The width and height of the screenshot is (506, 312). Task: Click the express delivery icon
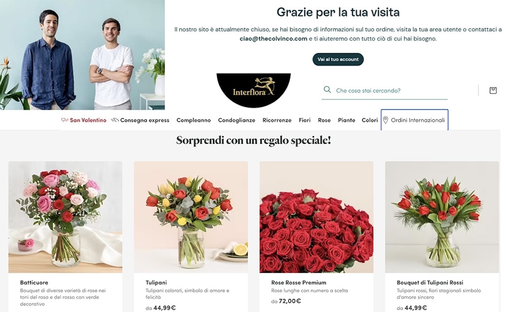click(x=115, y=120)
